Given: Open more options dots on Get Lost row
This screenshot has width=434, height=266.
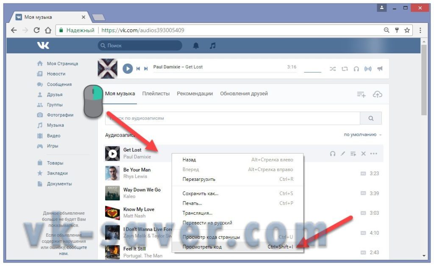Looking at the screenshot, I should coord(374,154).
